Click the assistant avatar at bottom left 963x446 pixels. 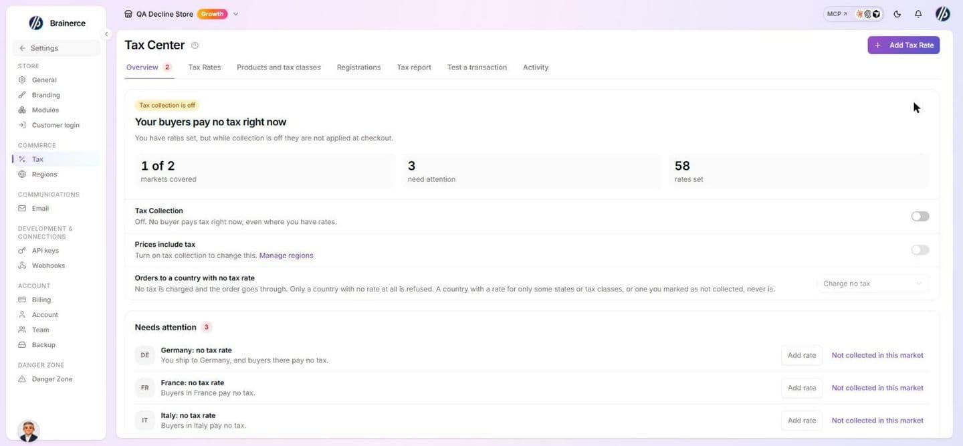28,431
